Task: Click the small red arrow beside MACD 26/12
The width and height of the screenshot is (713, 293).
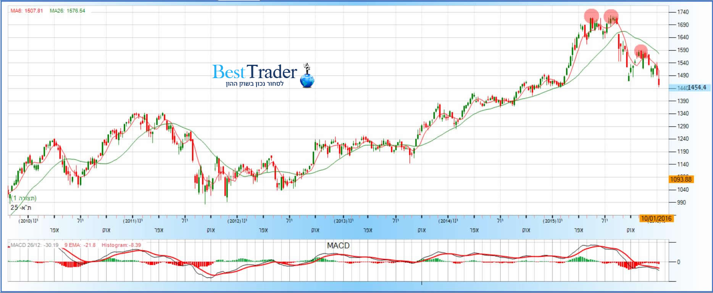Action: [9, 247]
